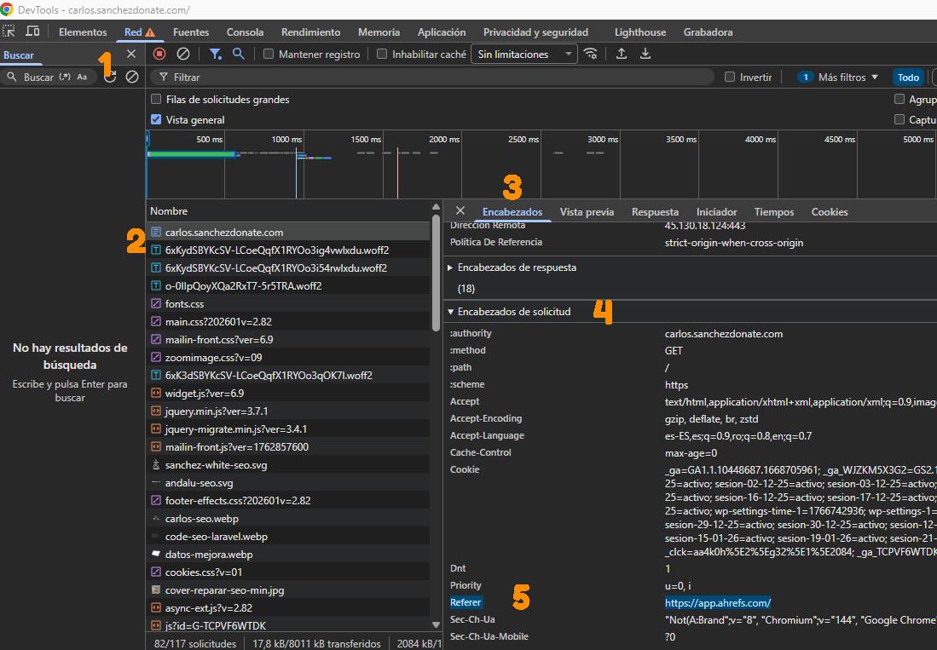Open network conditions wifi icon
The height and width of the screenshot is (650, 937).
(591, 53)
